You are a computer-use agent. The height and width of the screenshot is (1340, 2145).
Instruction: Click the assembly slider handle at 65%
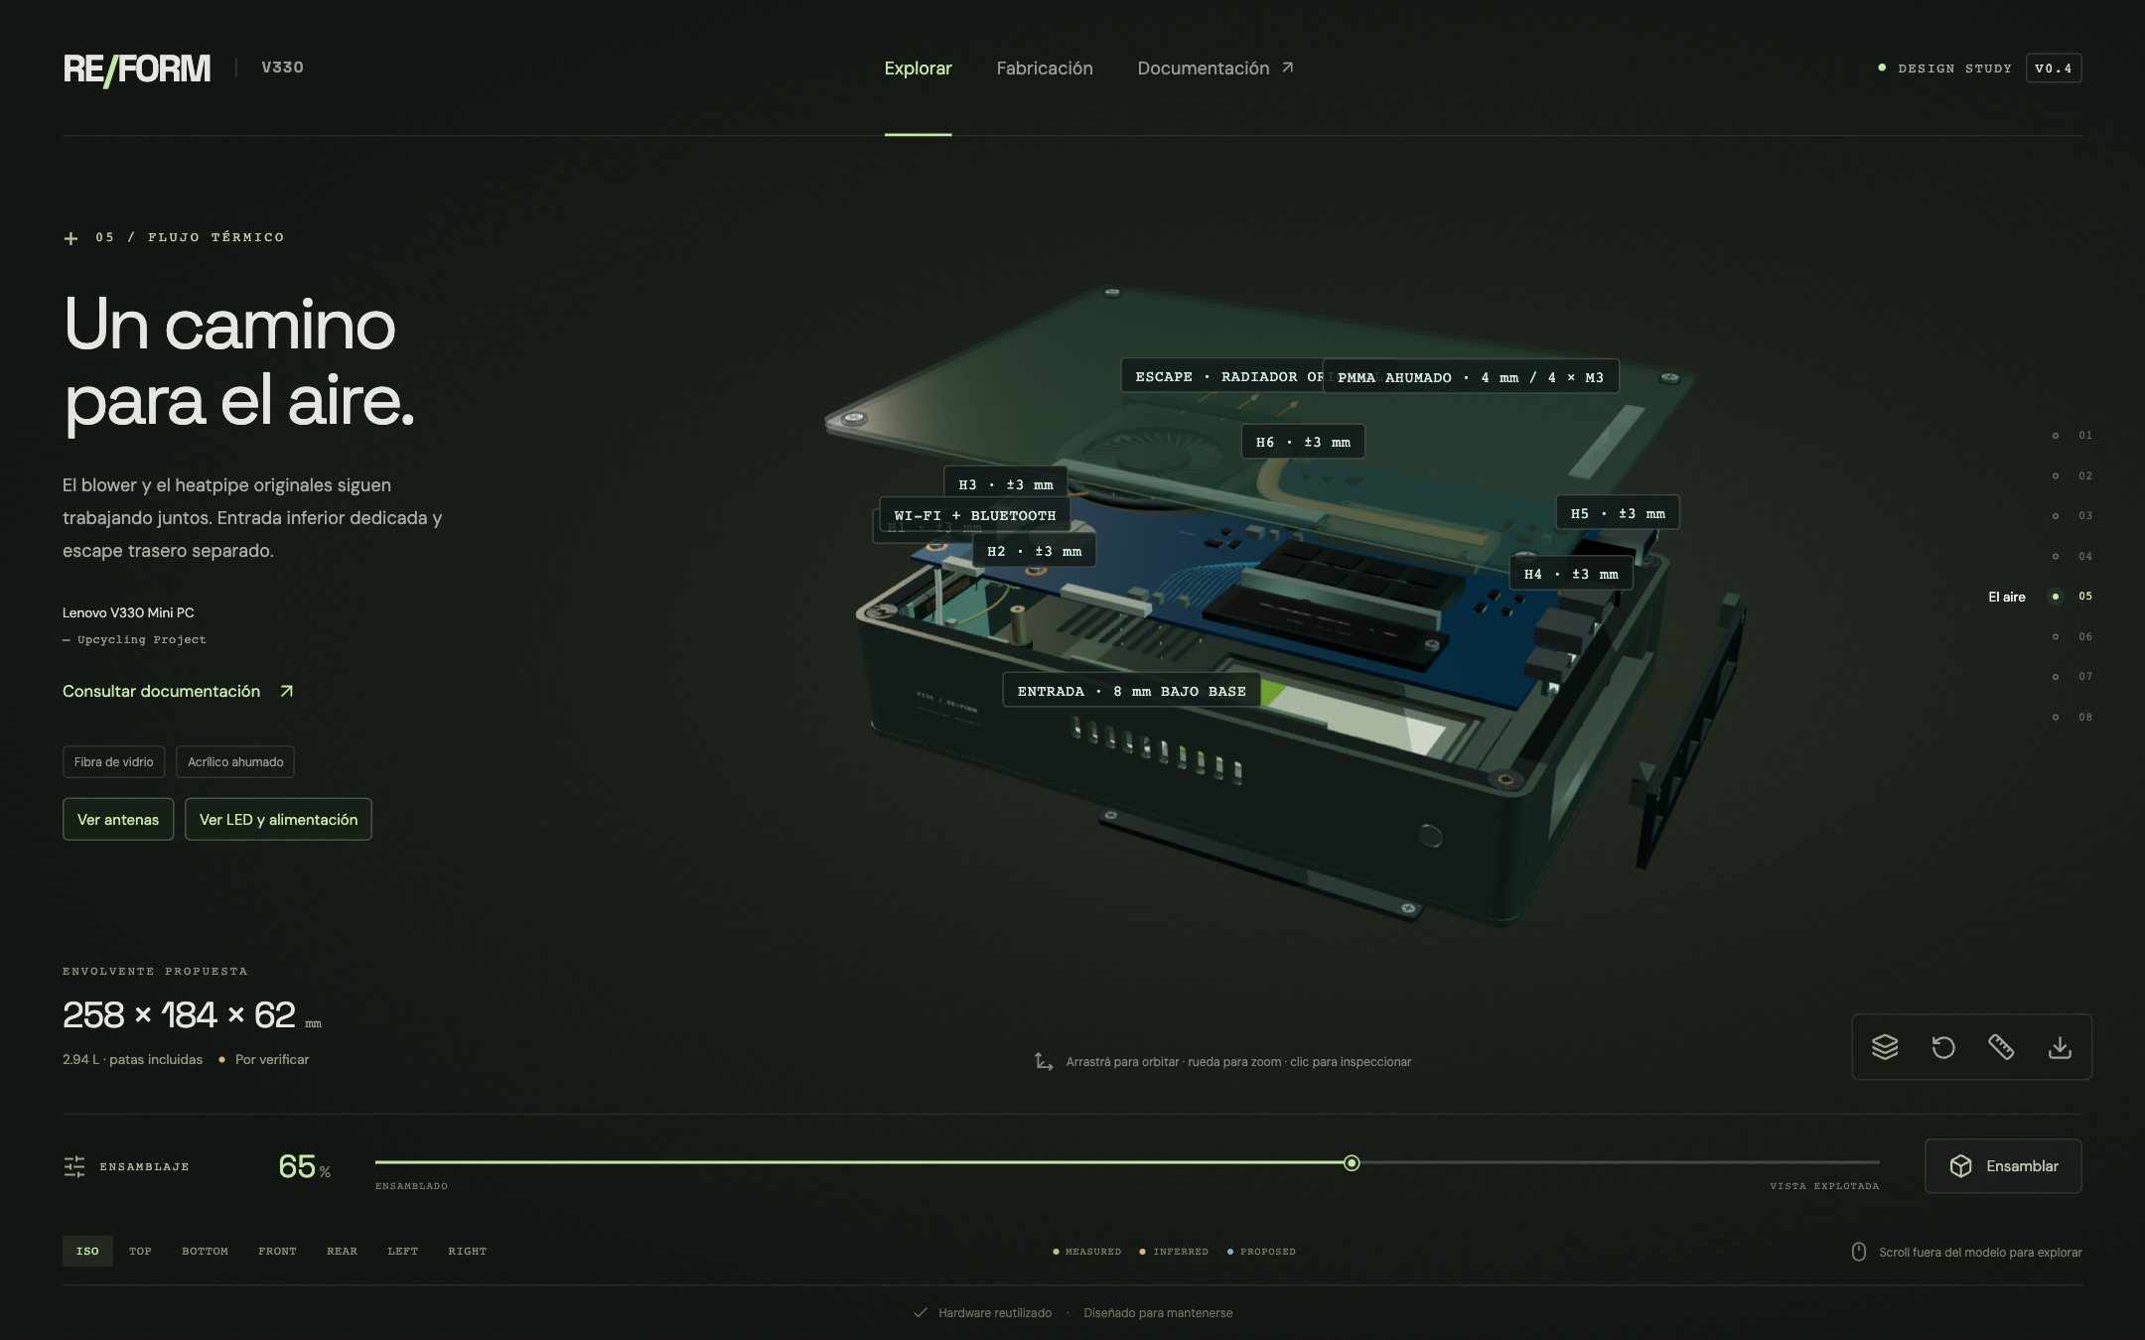point(1352,1162)
